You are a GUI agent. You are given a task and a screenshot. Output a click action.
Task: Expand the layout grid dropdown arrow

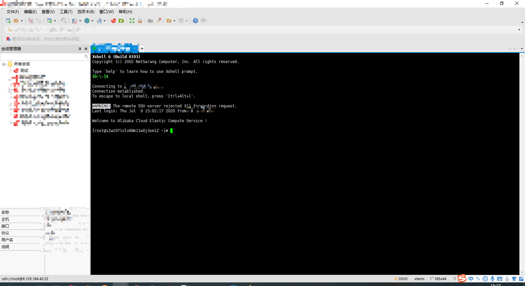186,21
